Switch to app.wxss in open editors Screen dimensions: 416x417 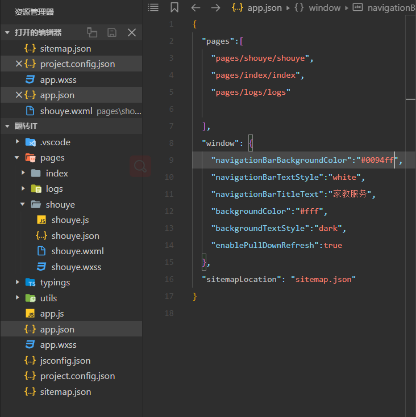pos(71,79)
